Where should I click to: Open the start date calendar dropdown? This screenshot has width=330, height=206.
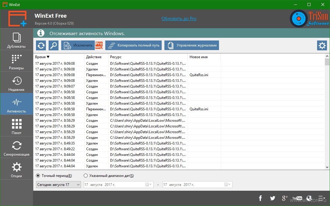tap(149, 184)
